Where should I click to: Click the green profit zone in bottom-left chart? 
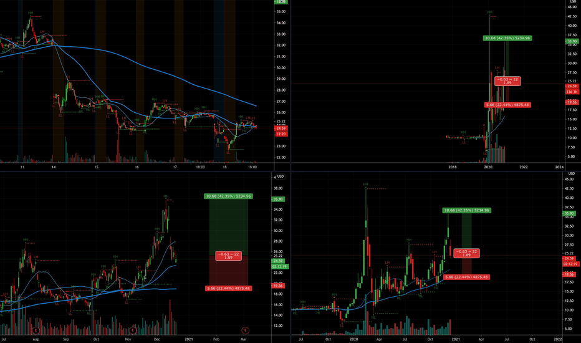228,227
